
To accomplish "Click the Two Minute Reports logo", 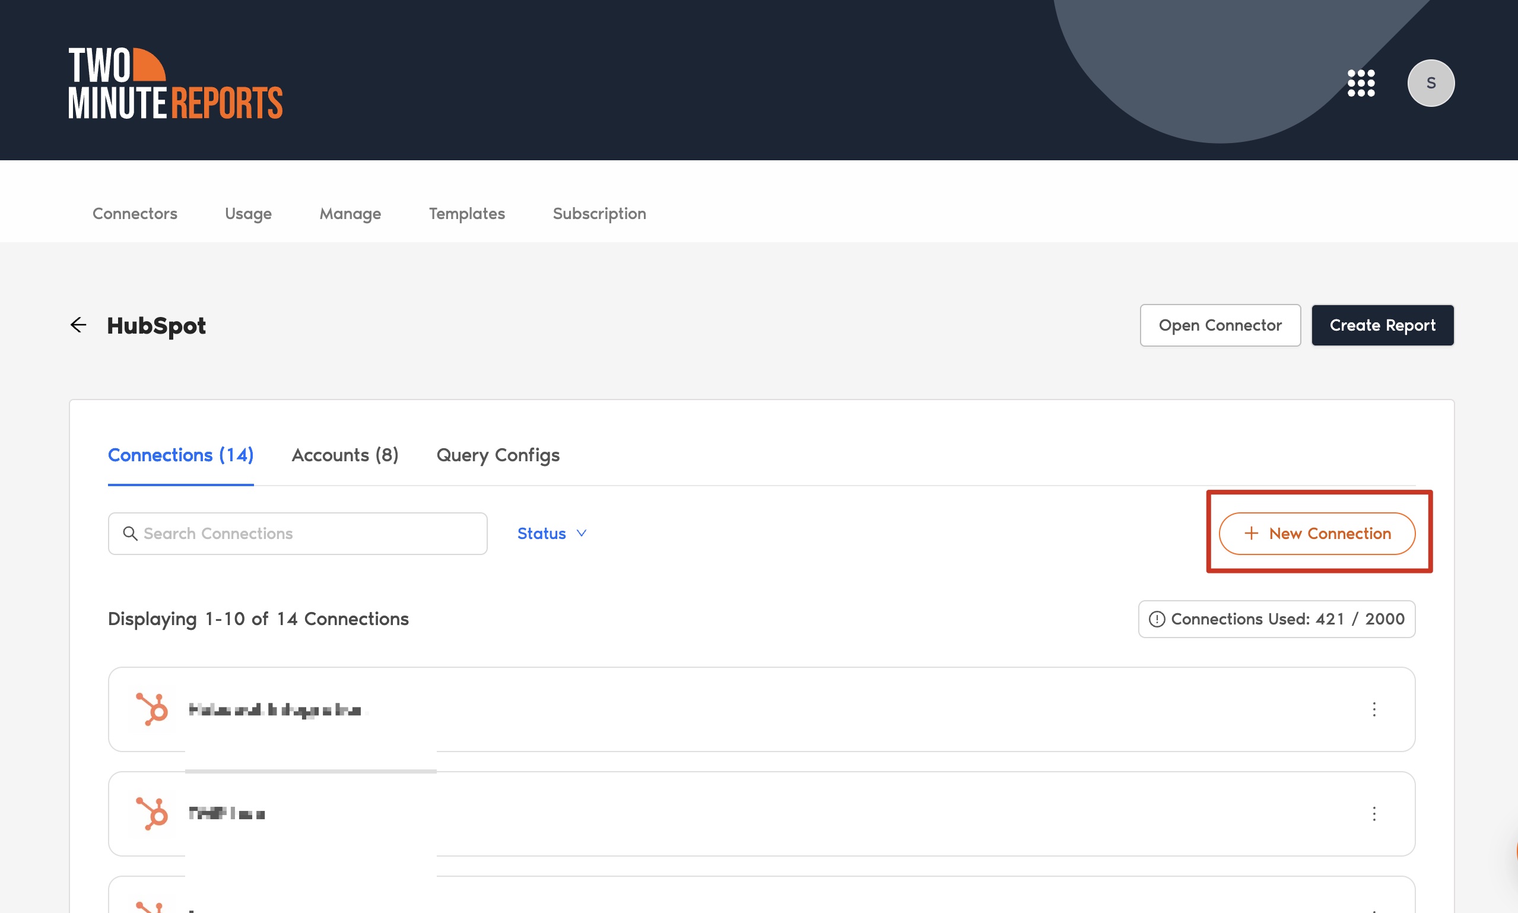I will (x=175, y=83).
